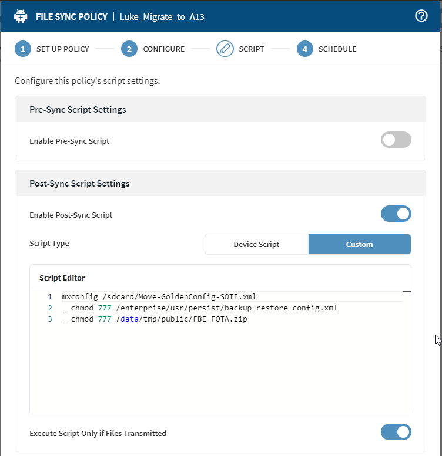The width and height of the screenshot is (442, 456).
Task: Go to the Configure step
Action: click(x=163, y=49)
